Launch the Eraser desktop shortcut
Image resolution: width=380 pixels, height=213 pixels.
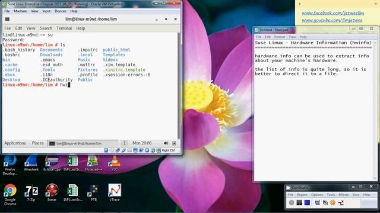coord(52,193)
